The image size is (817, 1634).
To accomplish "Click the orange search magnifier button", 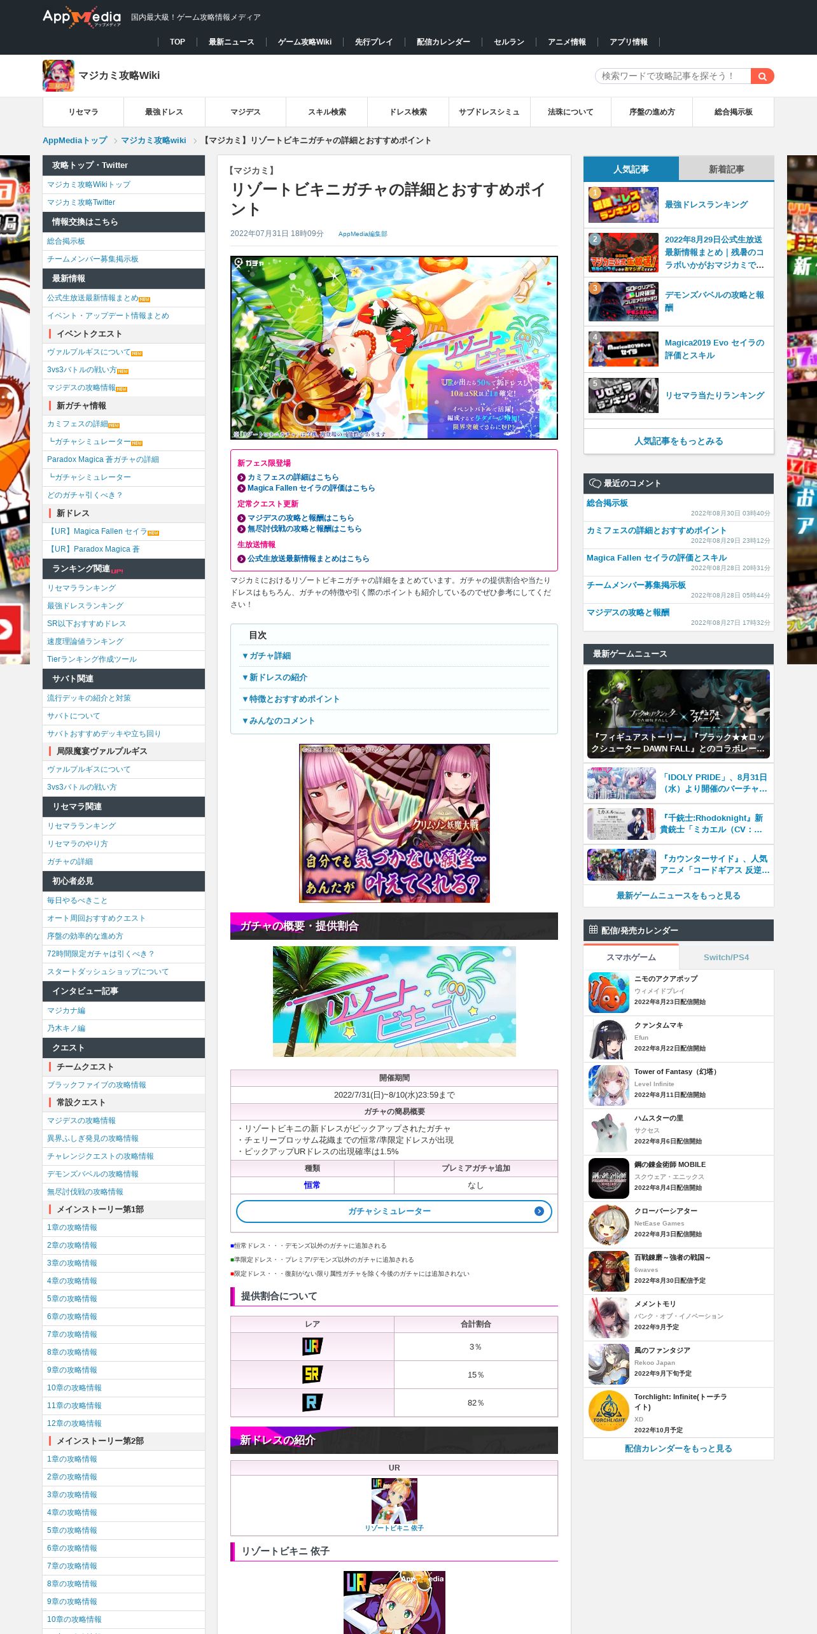I will point(762,76).
